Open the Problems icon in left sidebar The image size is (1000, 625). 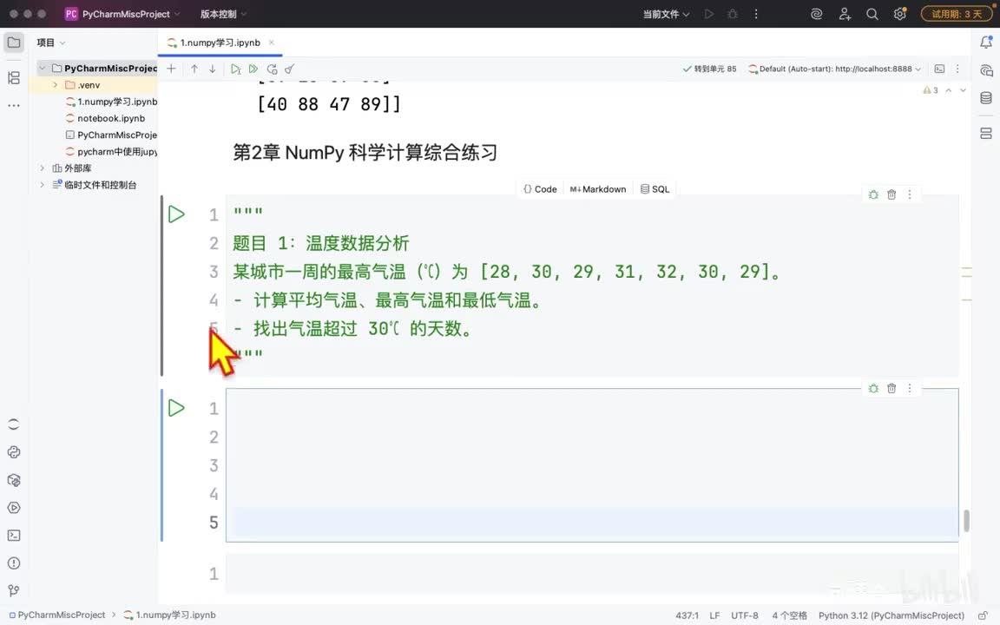pyautogui.click(x=13, y=563)
